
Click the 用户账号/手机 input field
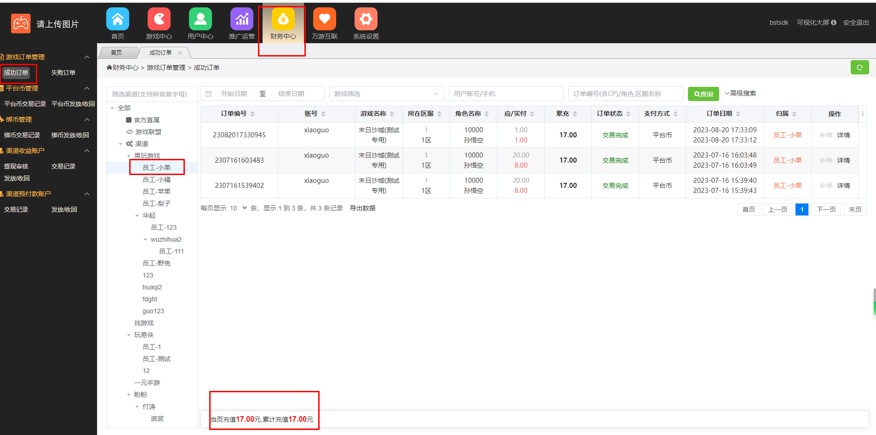coord(506,94)
